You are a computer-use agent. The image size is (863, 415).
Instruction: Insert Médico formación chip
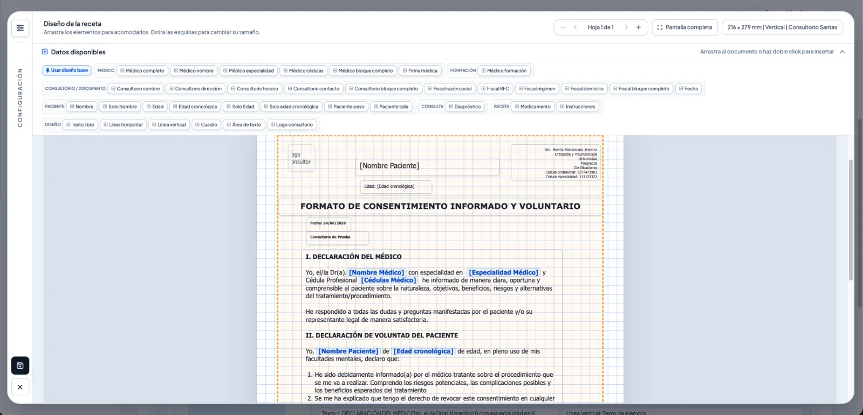(504, 71)
